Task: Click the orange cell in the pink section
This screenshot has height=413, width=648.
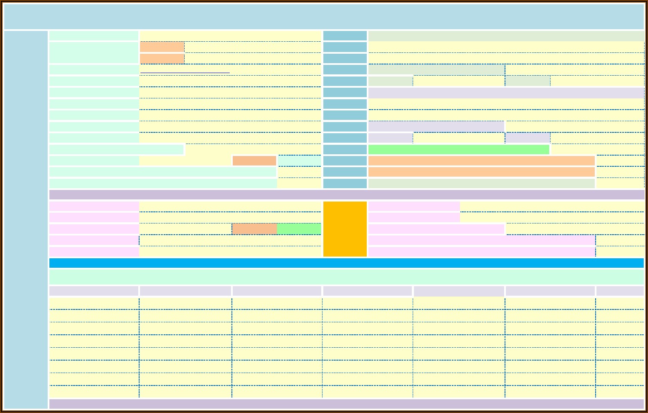Action: (x=254, y=229)
